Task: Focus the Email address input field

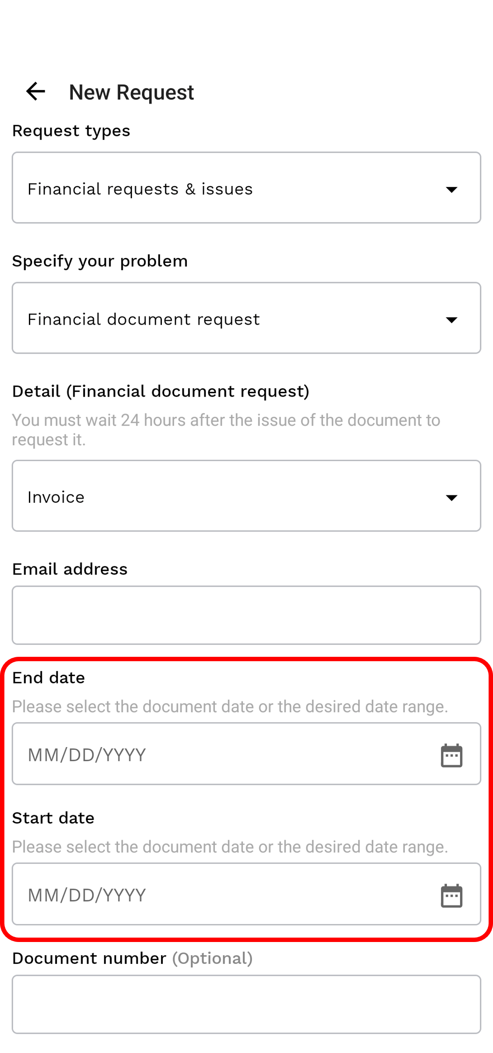Action: (x=246, y=615)
